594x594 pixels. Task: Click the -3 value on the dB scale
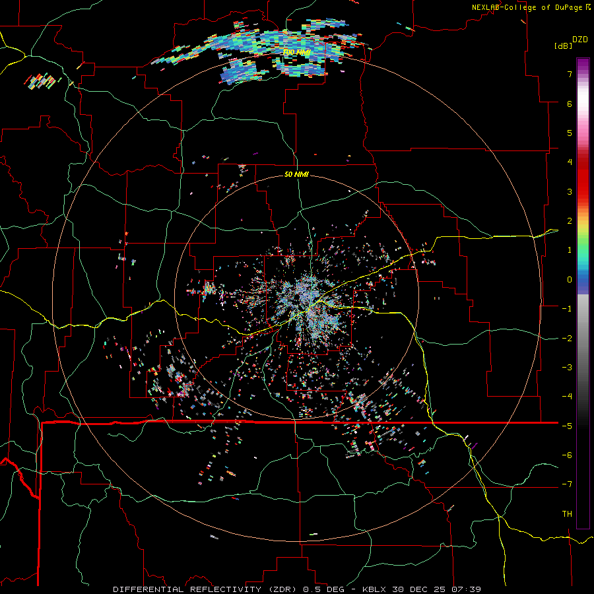567,368
